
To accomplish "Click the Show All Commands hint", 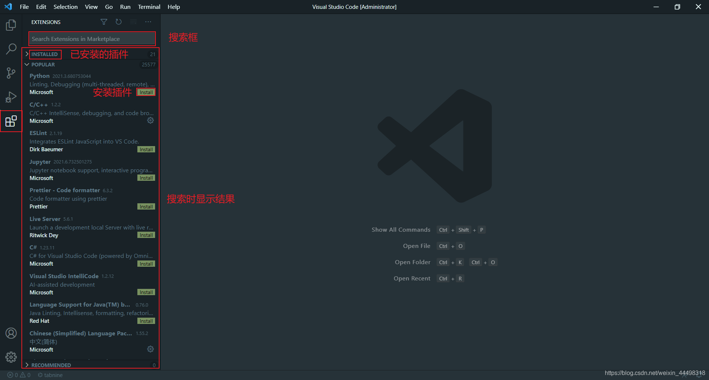I will [x=401, y=229].
